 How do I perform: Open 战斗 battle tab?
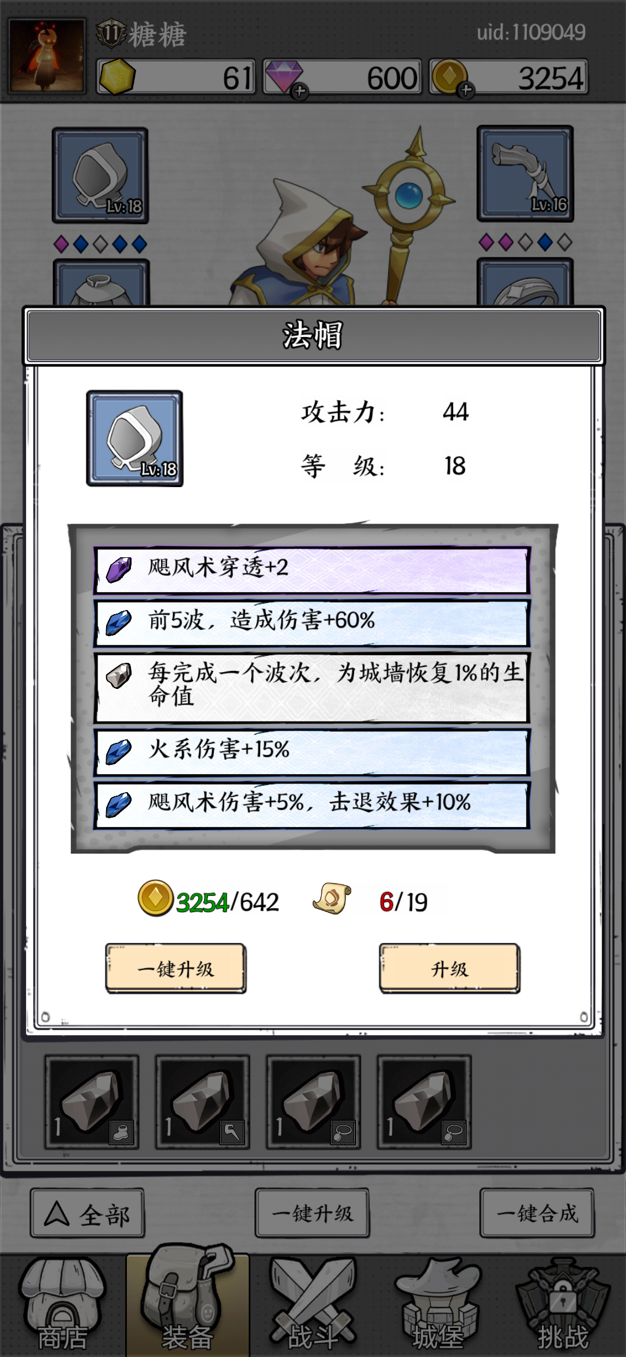coord(313,1305)
